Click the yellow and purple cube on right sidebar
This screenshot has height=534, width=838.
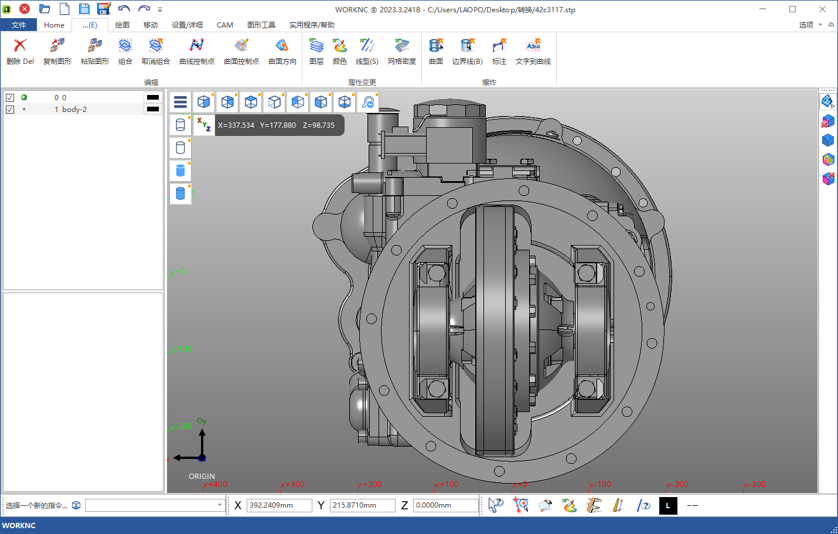827,159
